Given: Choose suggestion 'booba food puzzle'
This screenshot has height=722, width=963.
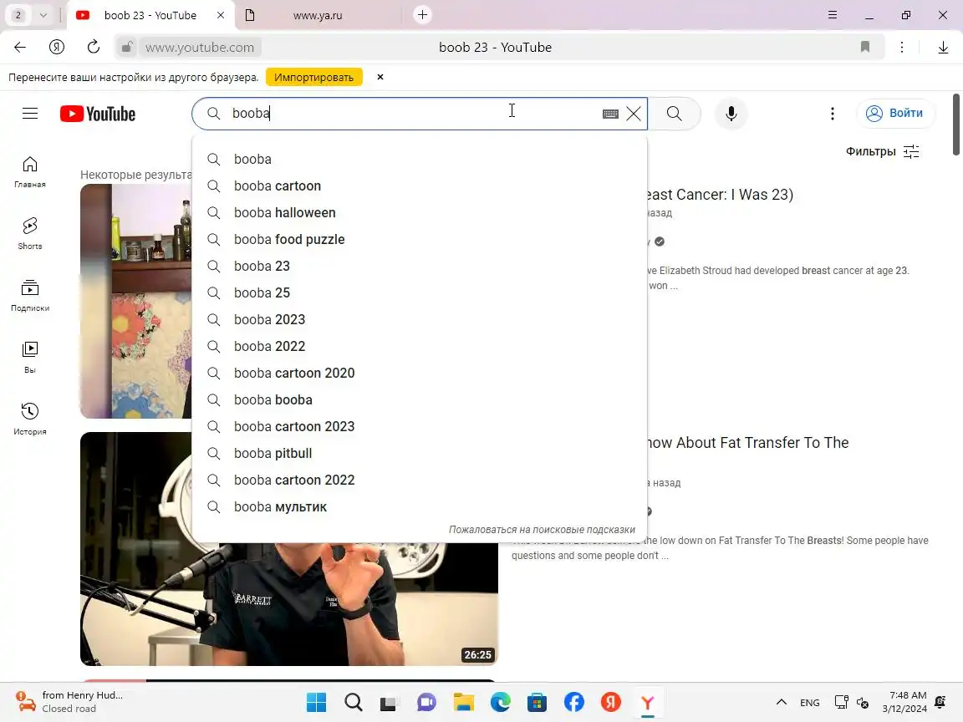Looking at the screenshot, I should pyautogui.click(x=420, y=240).
